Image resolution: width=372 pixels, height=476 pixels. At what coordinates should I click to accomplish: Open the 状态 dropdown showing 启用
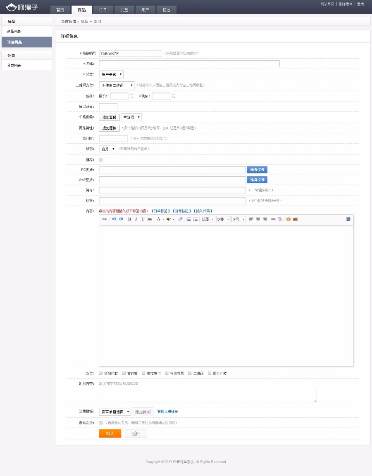(107, 149)
